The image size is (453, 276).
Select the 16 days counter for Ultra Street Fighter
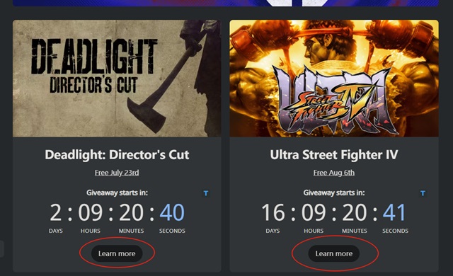273,213
